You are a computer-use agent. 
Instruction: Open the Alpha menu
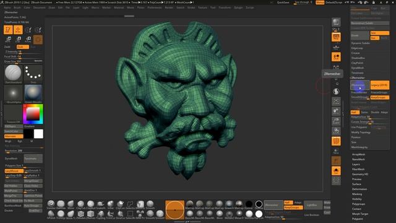[x=7, y=7]
